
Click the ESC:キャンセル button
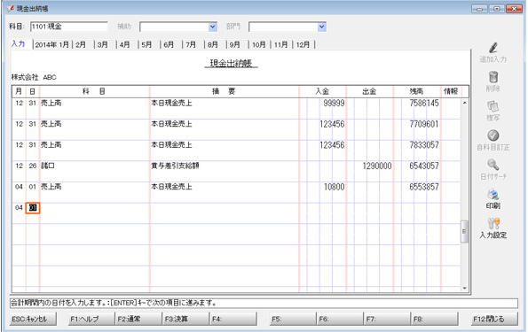(33, 319)
